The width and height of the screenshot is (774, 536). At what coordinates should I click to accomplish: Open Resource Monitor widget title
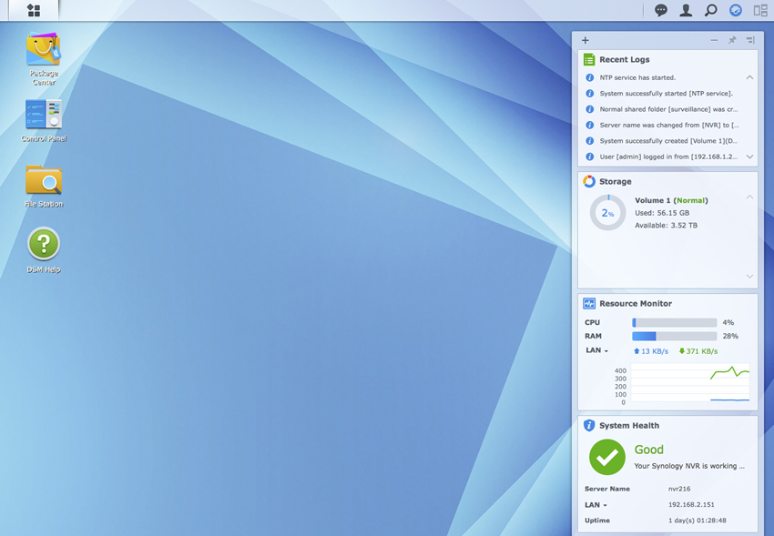tap(636, 304)
